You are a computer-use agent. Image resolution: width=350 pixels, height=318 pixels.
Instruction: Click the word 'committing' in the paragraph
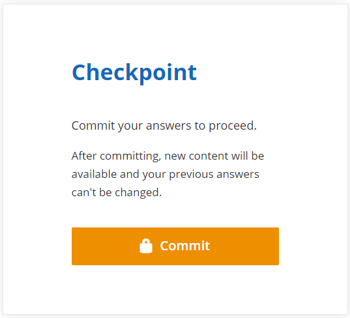coord(130,156)
